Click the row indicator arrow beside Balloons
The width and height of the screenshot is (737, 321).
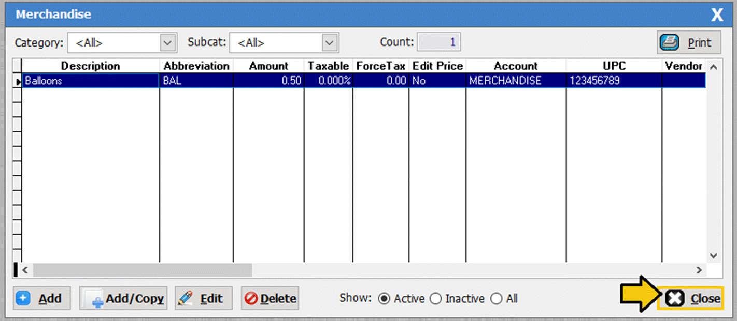point(18,81)
